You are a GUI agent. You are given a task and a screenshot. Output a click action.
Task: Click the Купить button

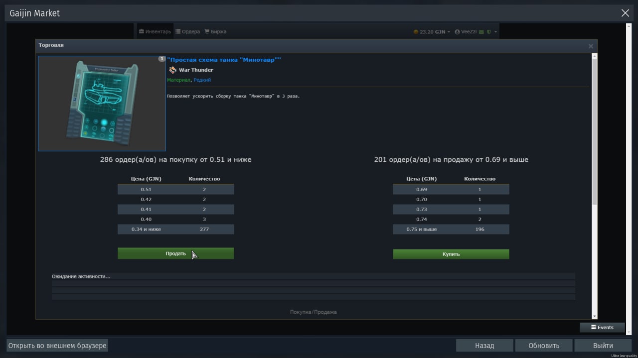tap(451, 254)
